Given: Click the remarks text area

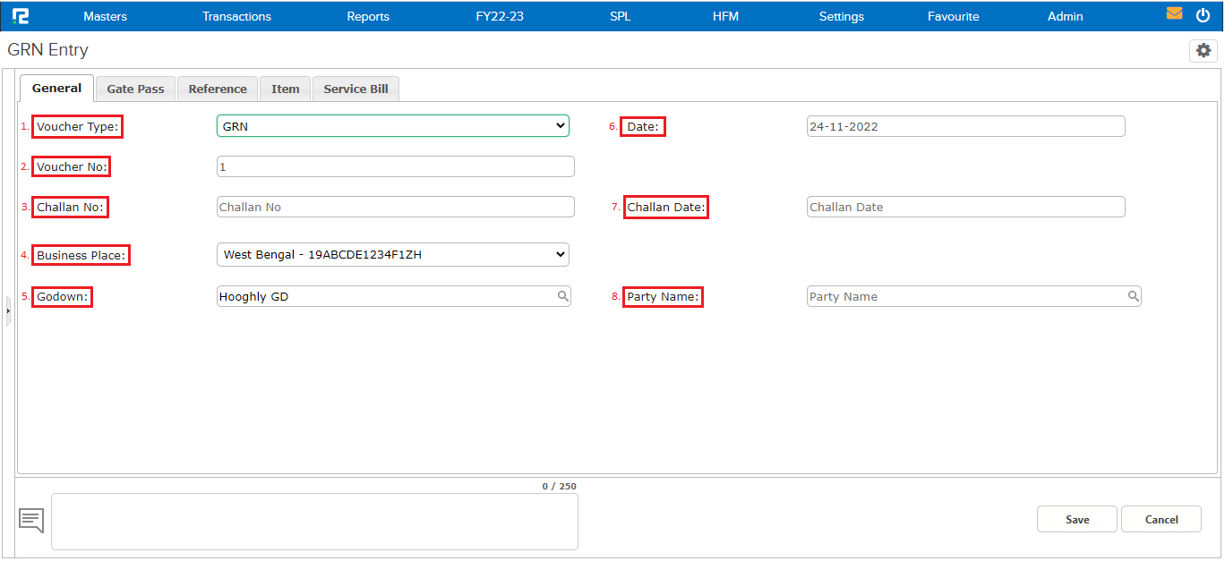Looking at the screenshot, I should click(x=314, y=522).
